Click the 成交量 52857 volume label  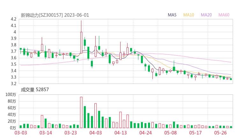[x=35, y=90]
